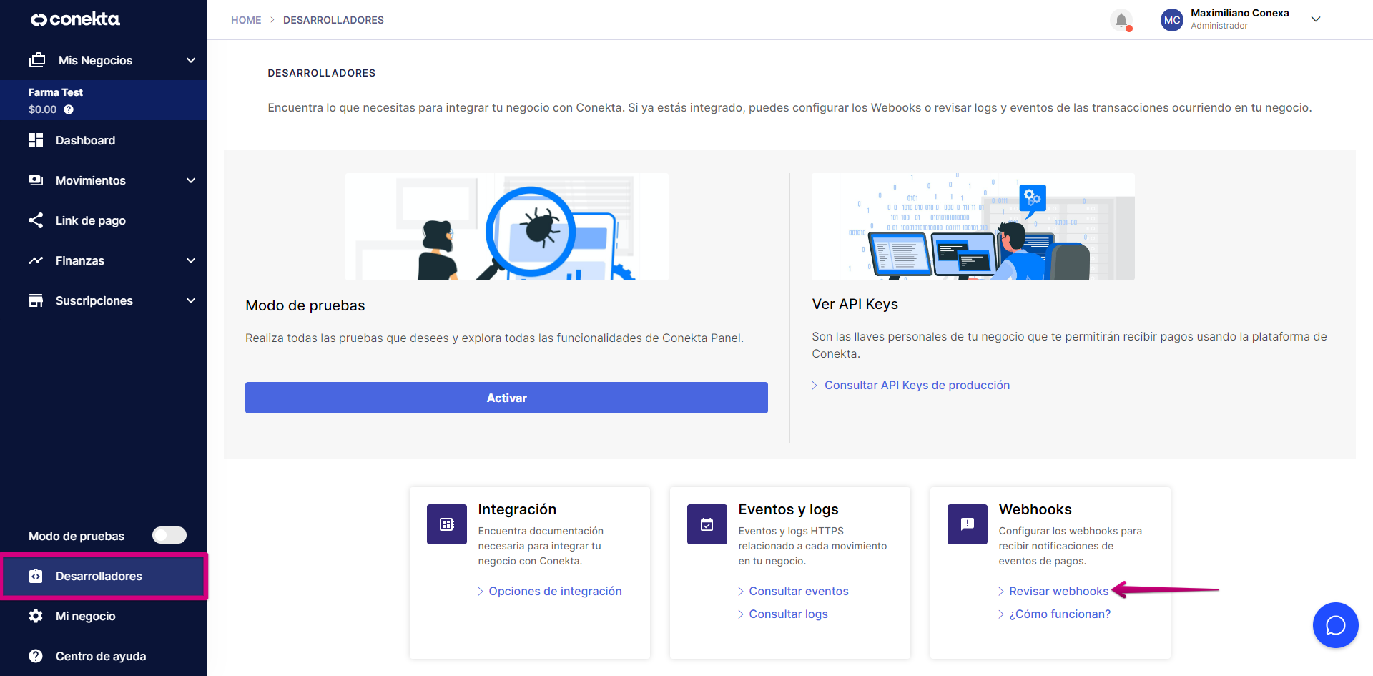Open Dashboard in the sidebar
1373x676 pixels.
(x=103, y=140)
